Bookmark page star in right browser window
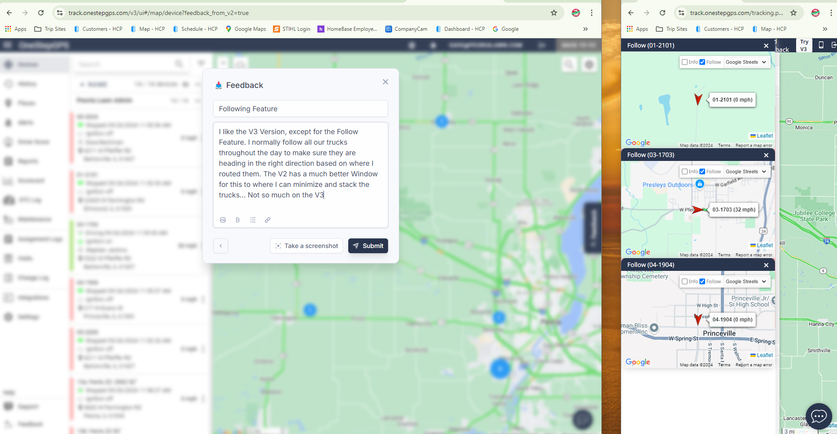This screenshot has height=434, width=837. coord(793,13)
